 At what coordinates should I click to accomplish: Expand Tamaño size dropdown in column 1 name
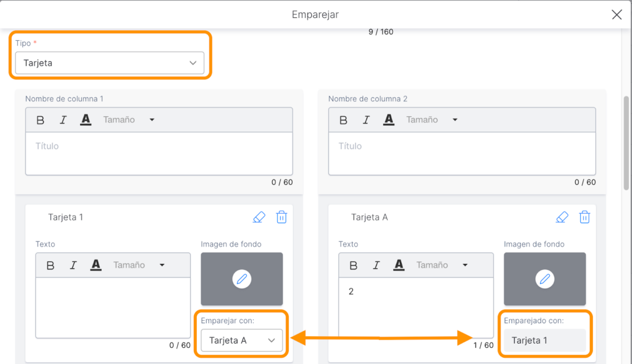coord(129,120)
